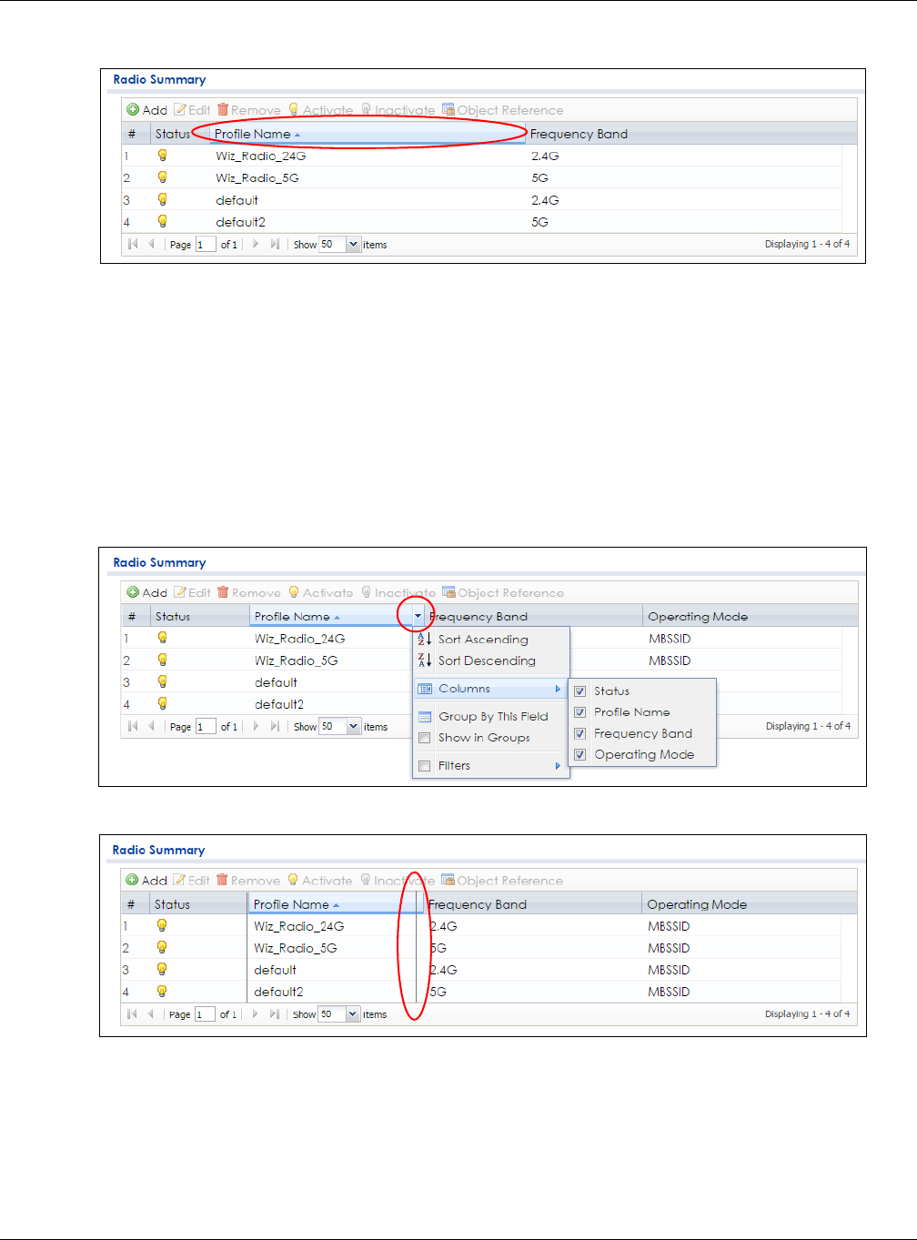Screen dimensions: 917x1240
Task: Open the Profile Name header dropdown arrow
Action: 418,616
